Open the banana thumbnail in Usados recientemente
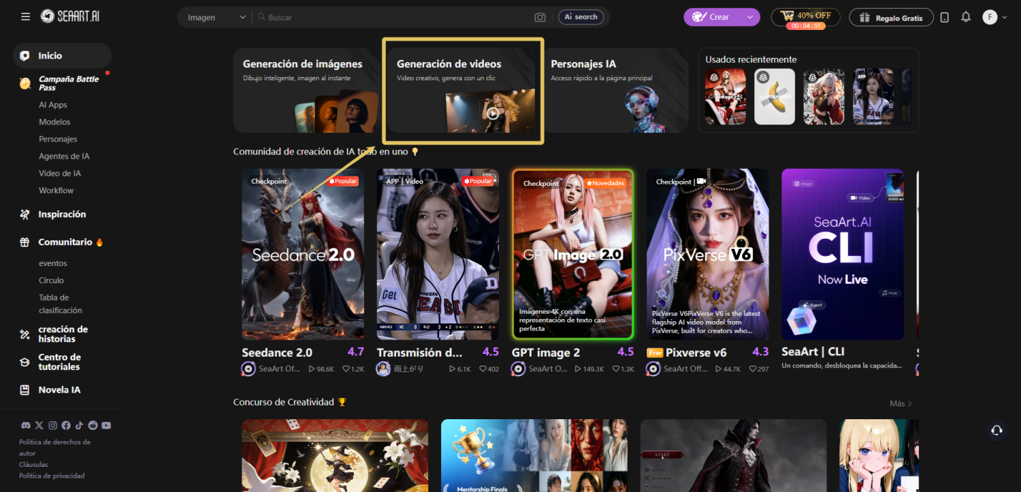 point(775,97)
